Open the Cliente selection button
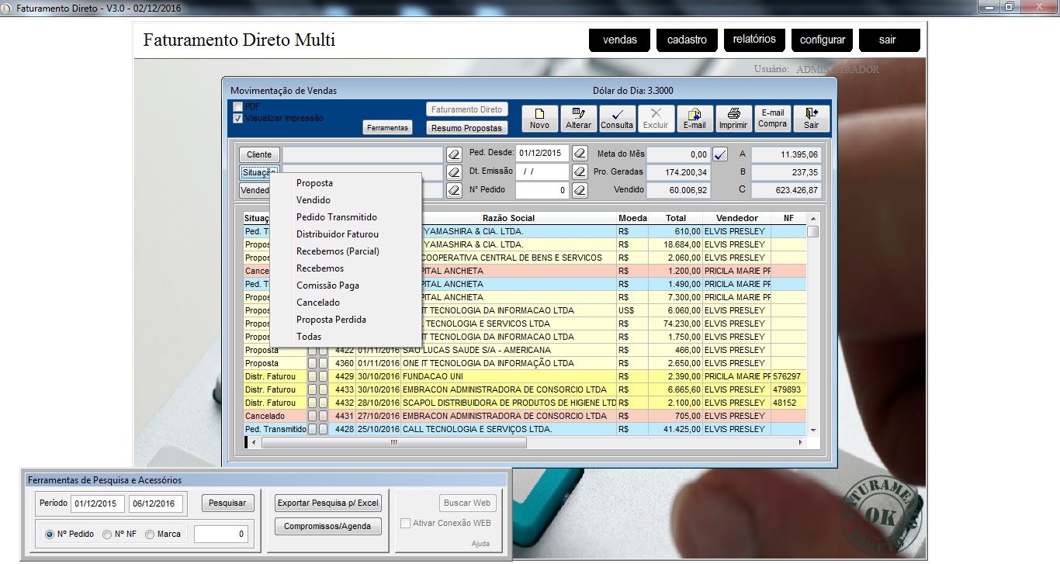1060x564 pixels. 259,154
